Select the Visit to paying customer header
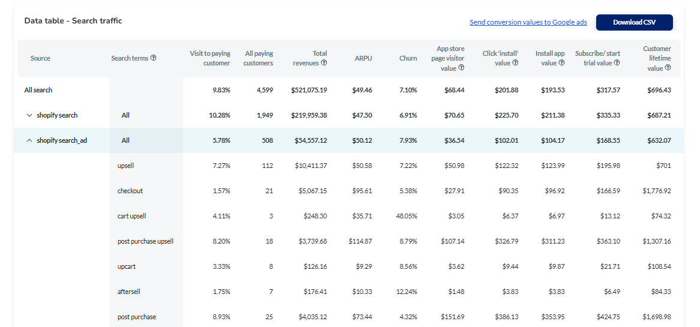The height and width of the screenshot is (327, 700). (210, 58)
